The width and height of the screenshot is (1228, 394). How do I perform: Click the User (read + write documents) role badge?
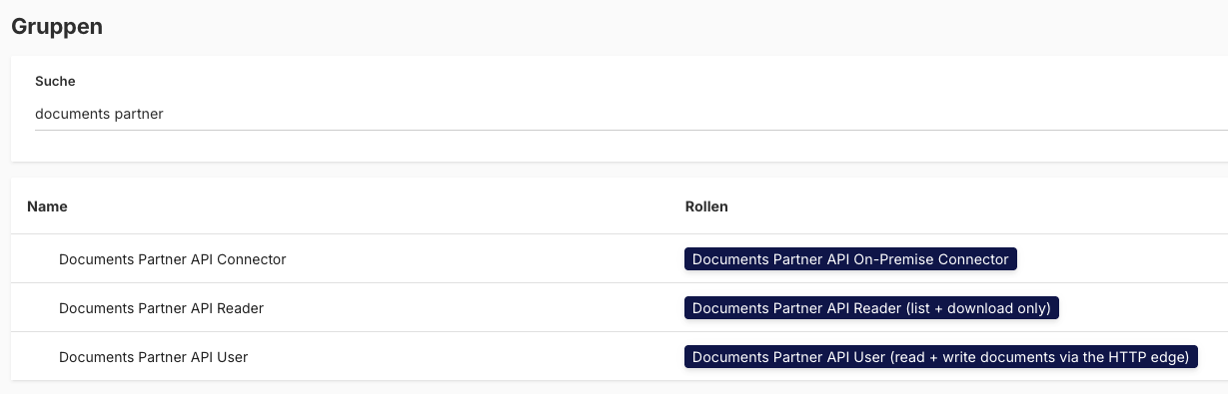pos(941,357)
